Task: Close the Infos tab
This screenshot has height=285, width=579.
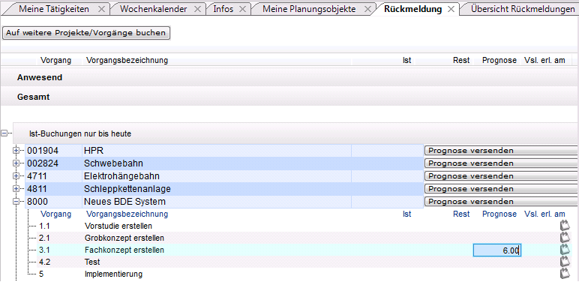Action: pos(242,9)
